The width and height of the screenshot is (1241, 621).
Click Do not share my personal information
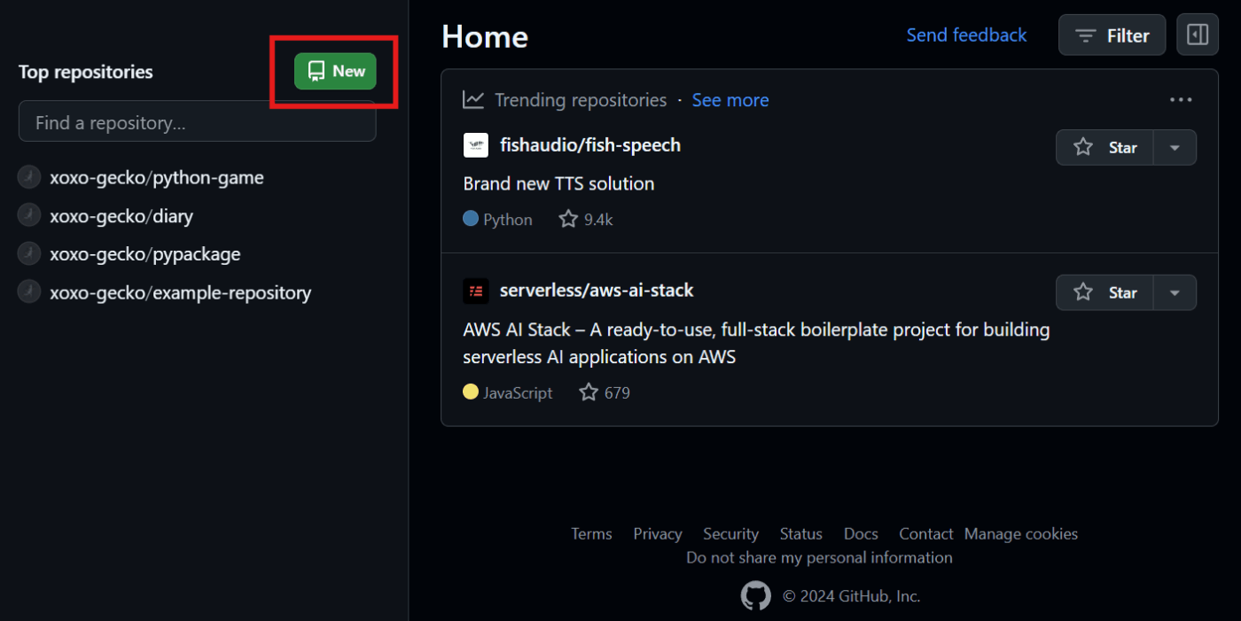coord(819,557)
